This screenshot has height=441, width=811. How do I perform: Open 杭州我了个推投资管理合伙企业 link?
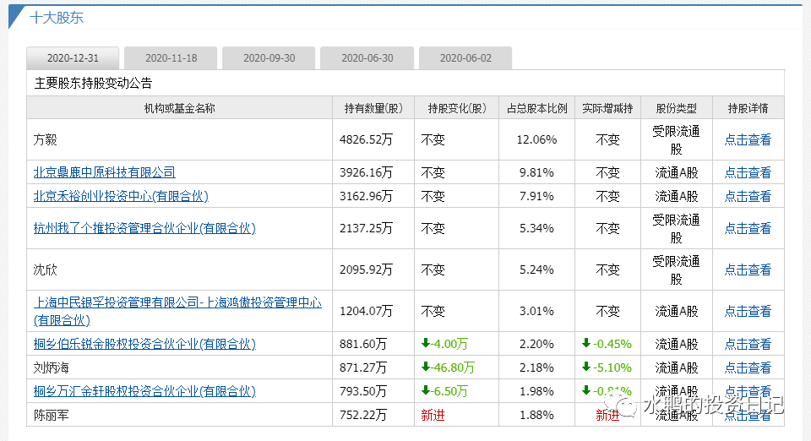point(144,228)
